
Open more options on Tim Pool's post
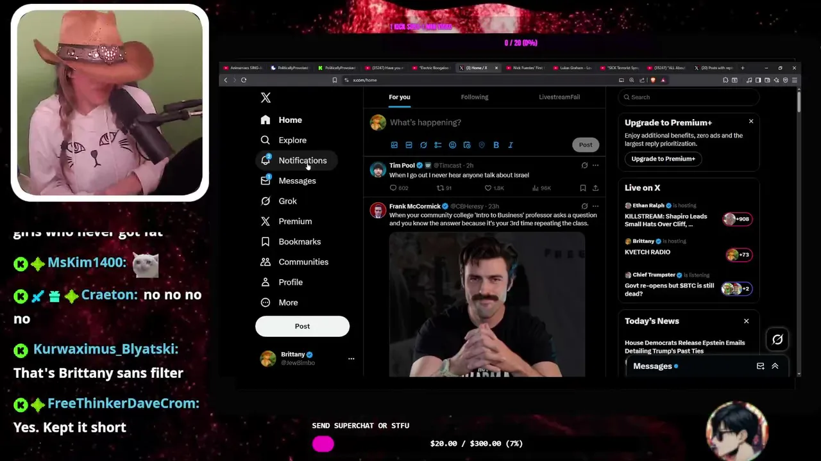[x=595, y=165]
